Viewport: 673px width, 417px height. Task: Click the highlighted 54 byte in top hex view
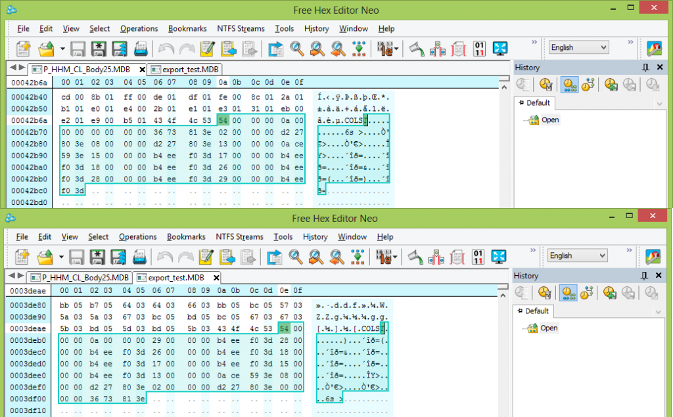(222, 120)
